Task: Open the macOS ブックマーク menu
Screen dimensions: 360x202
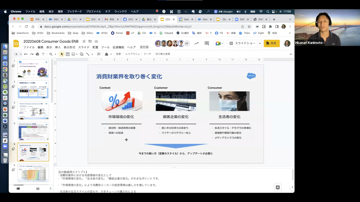Action: point(74,12)
